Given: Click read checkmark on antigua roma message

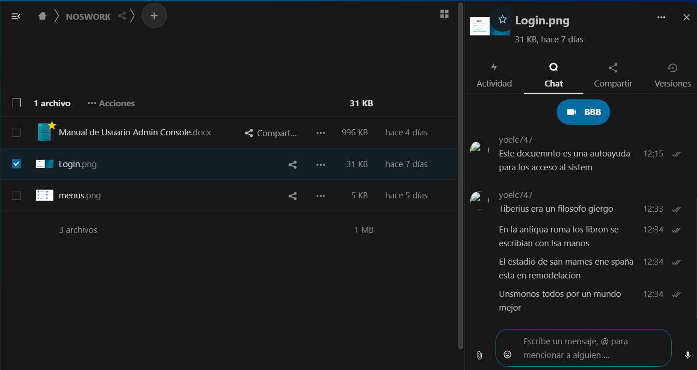Looking at the screenshot, I should (x=676, y=230).
